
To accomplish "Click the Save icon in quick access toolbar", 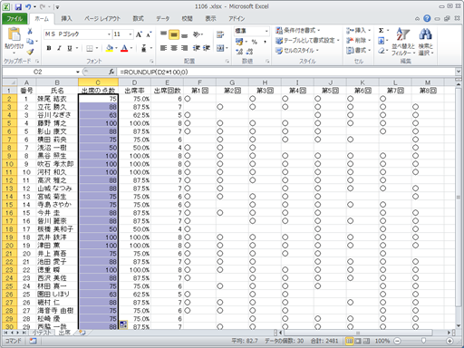I will click(18, 6).
